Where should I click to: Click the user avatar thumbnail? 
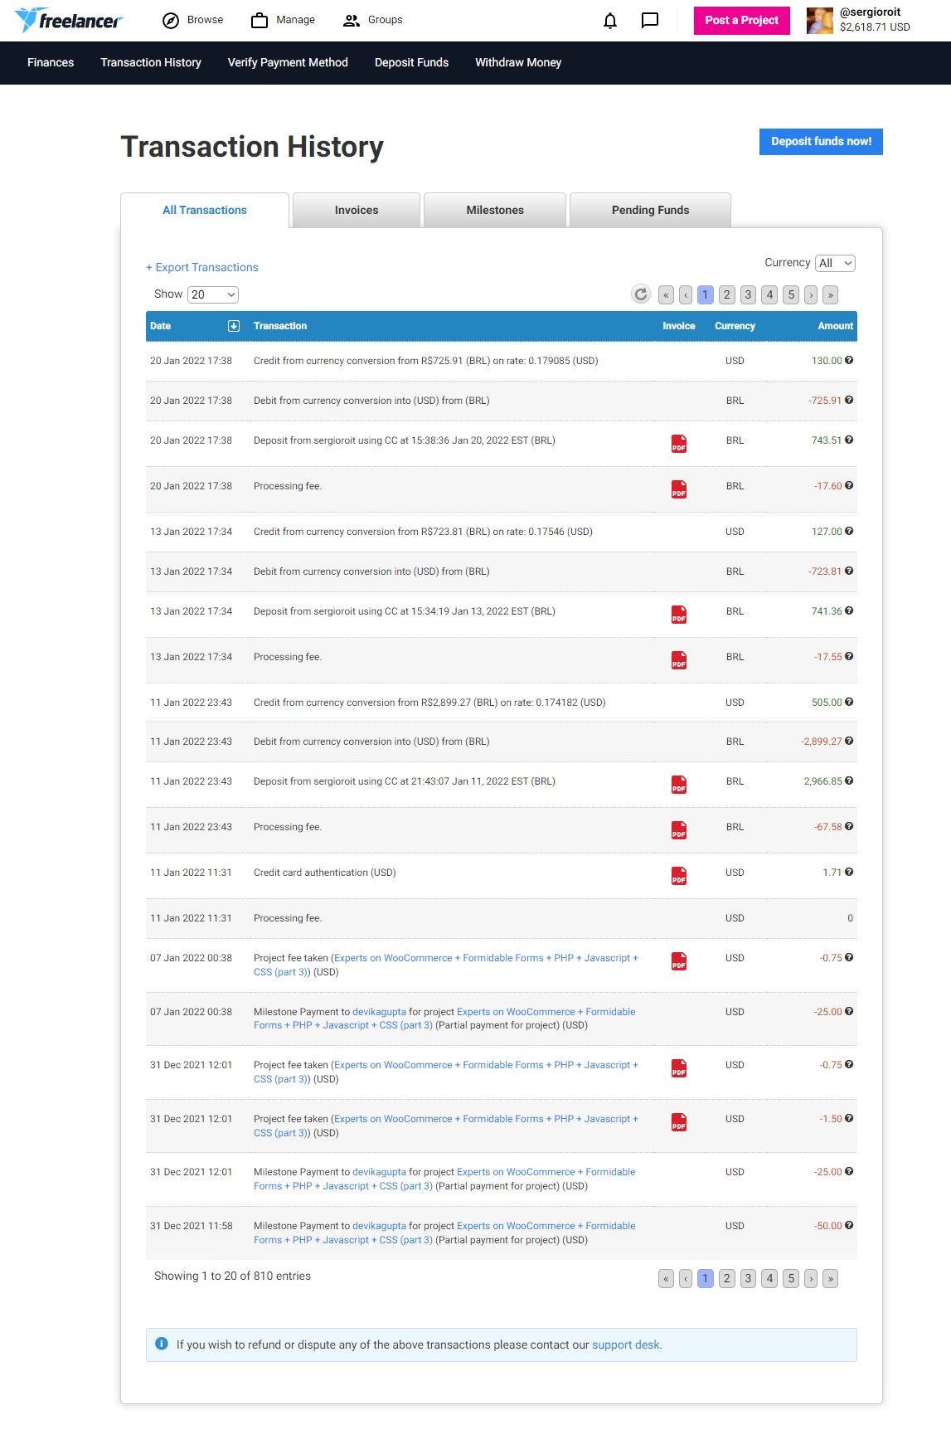(x=820, y=21)
